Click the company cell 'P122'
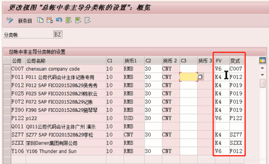Viewport: 269px width, 164px height. (18, 118)
